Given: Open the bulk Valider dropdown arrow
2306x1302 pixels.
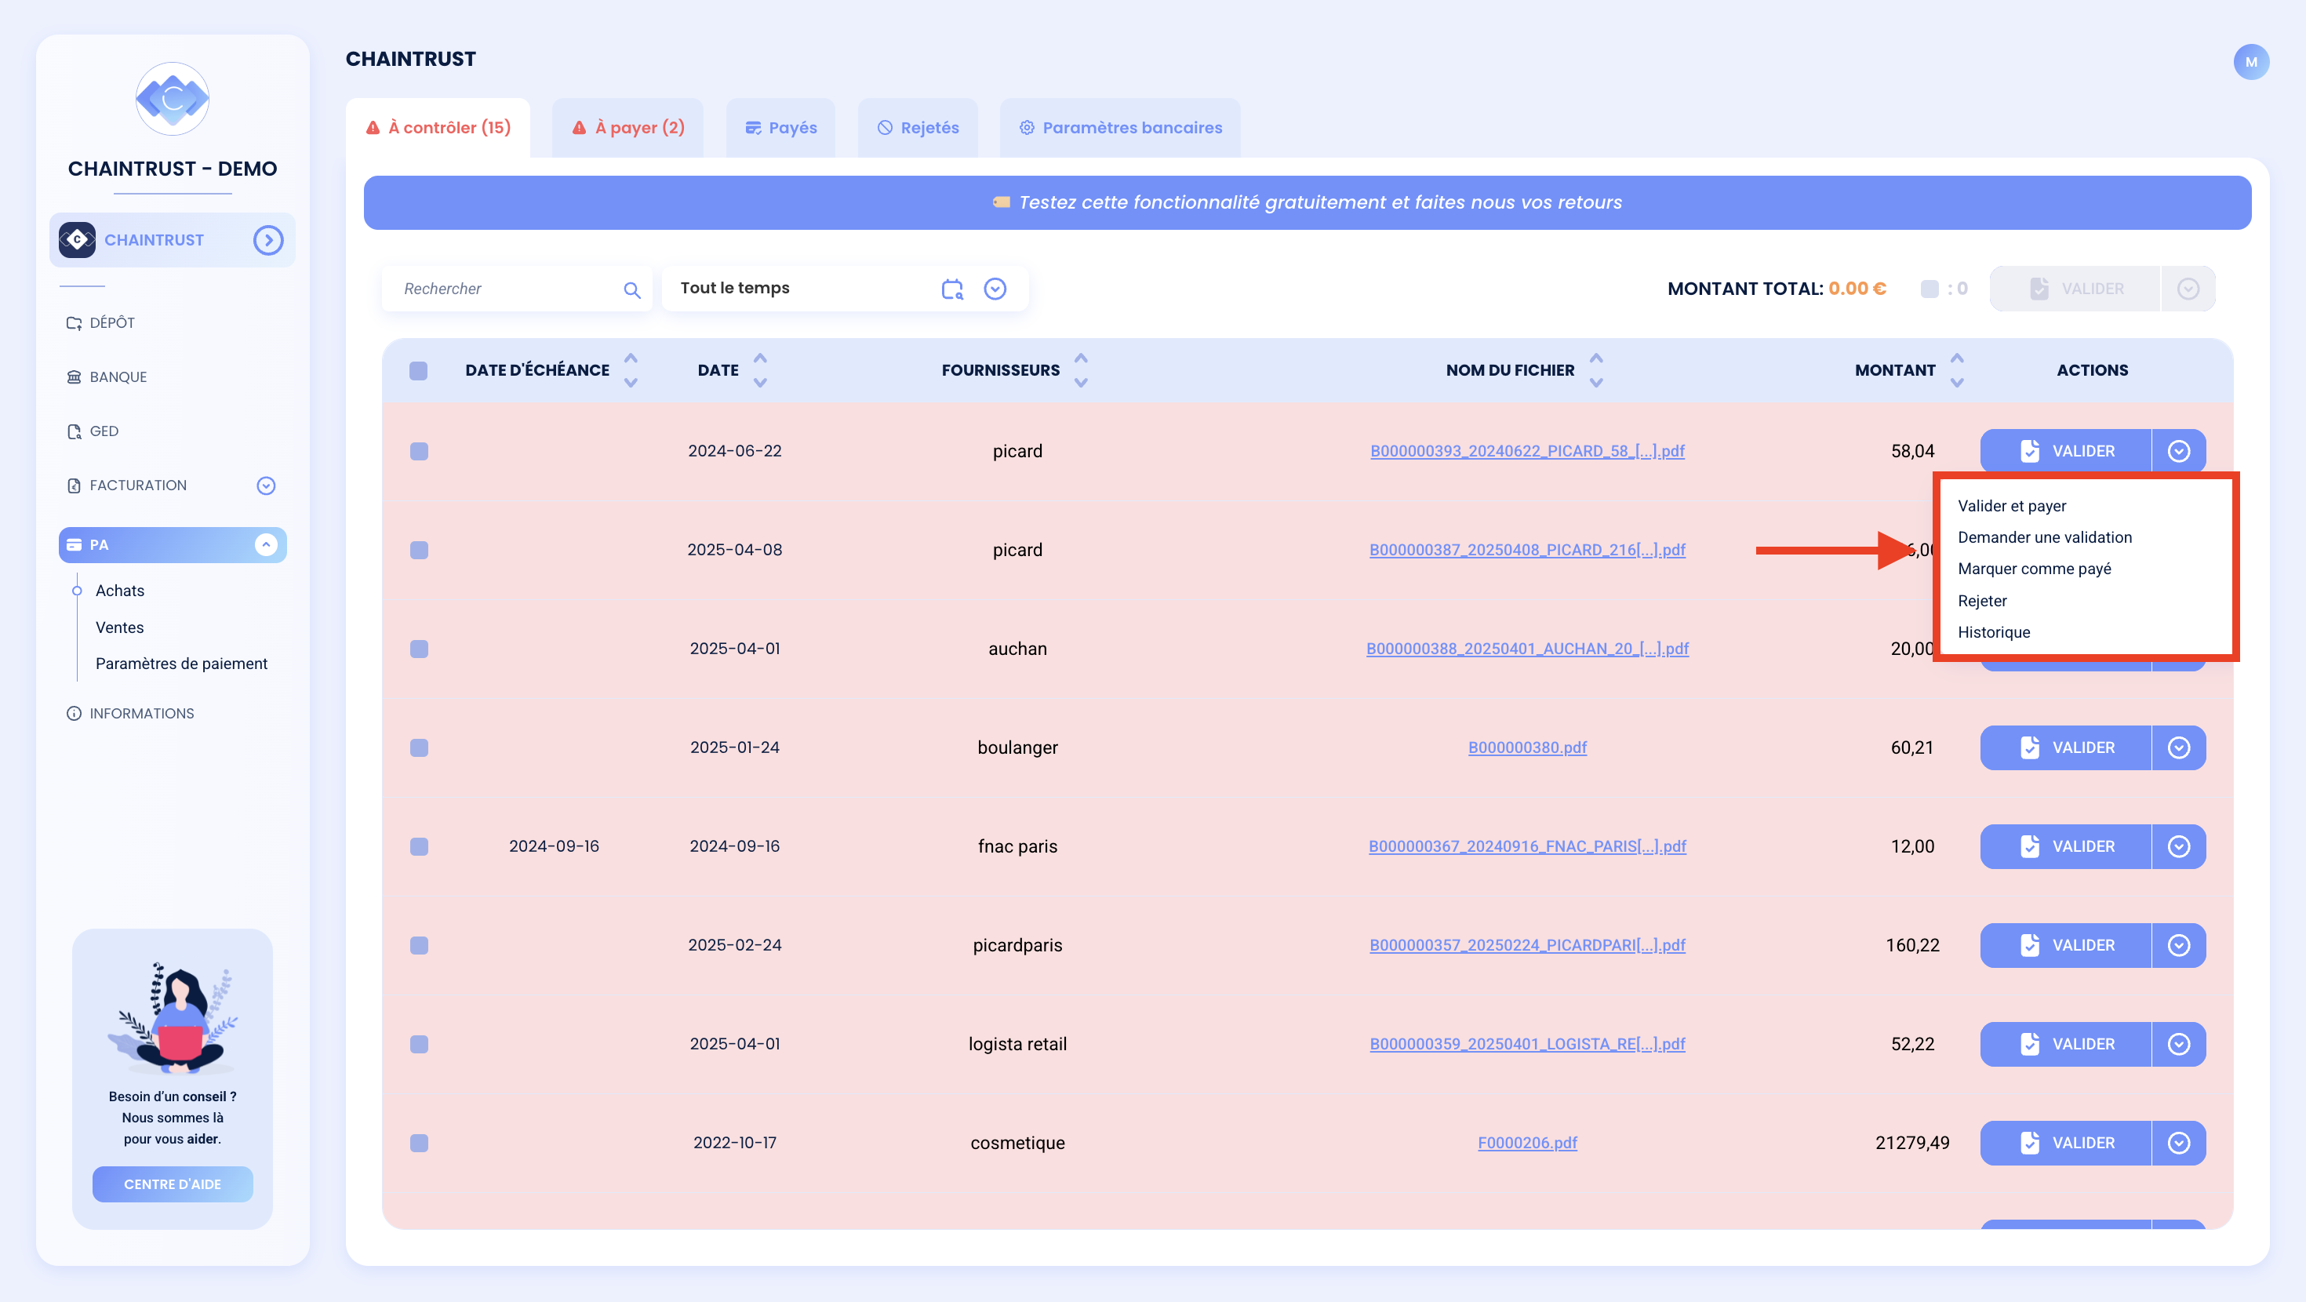Looking at the screenshot, I should pos(2188,289).
